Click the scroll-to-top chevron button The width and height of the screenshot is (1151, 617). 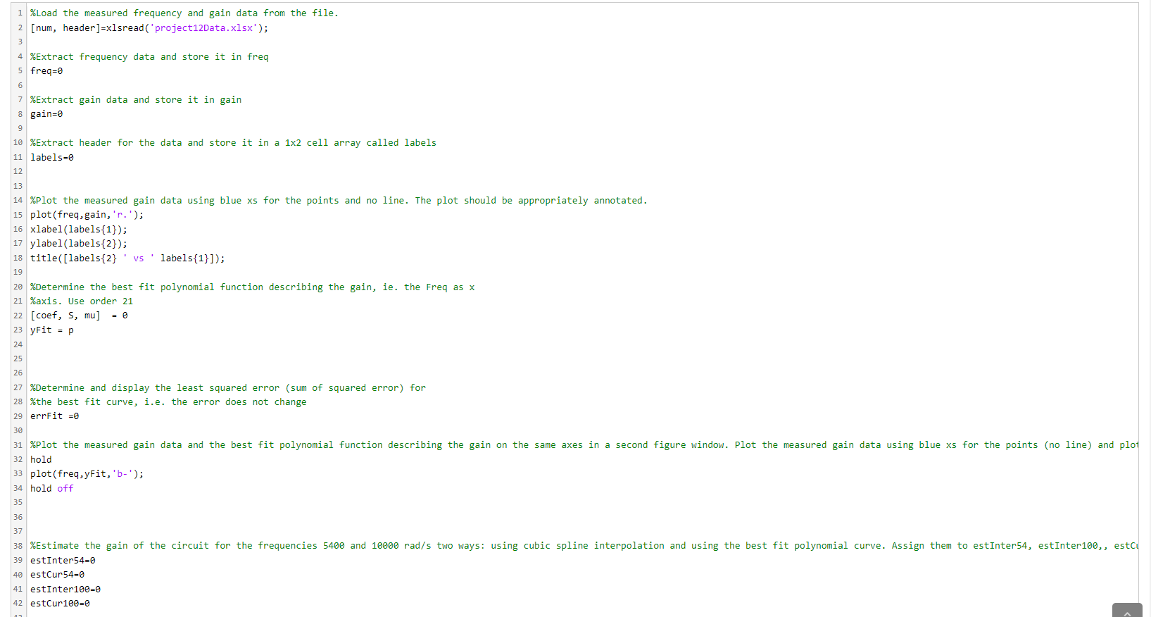pos(1127,611)
